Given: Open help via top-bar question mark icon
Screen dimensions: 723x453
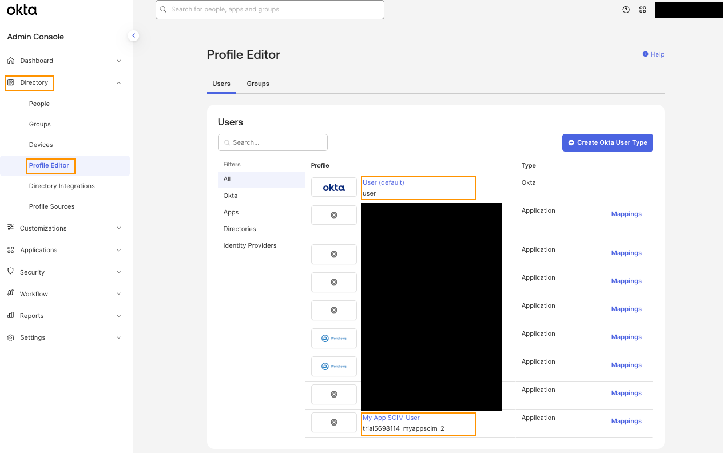Looking at the screenshot, I should point(626,10).
